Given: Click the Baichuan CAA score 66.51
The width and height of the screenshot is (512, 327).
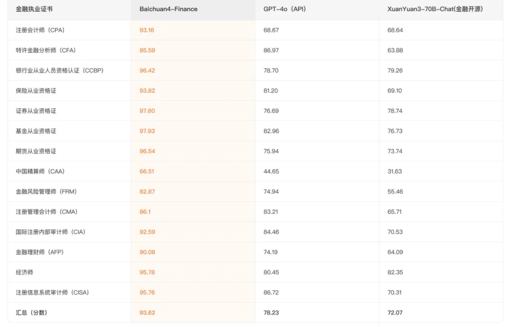Looking at the screenshot, I should coord(146,171).
